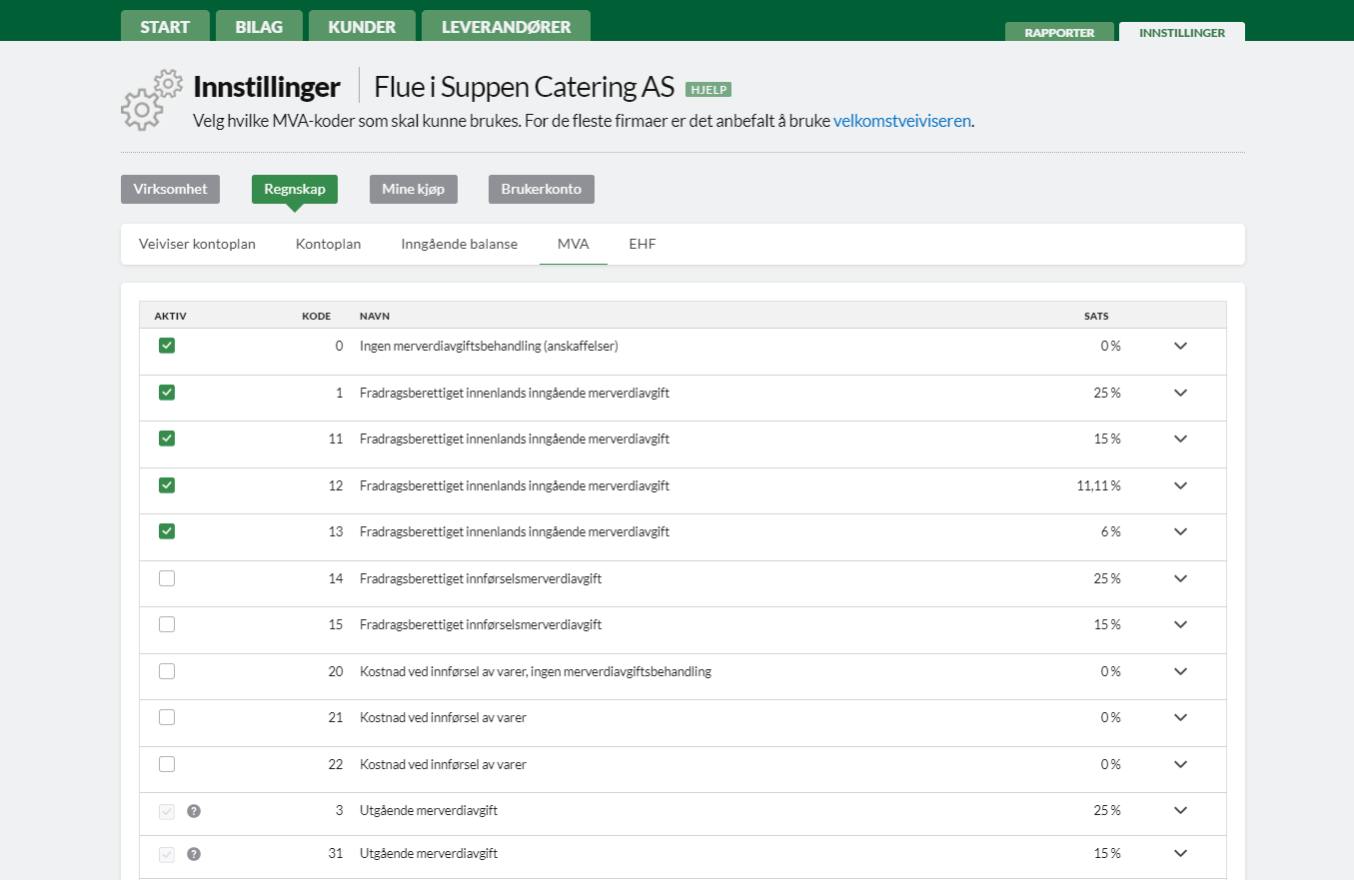Screen dimensions: 1354x880
Task: Open the Inngående balanse sub-tab
Action: coord(460,244)
